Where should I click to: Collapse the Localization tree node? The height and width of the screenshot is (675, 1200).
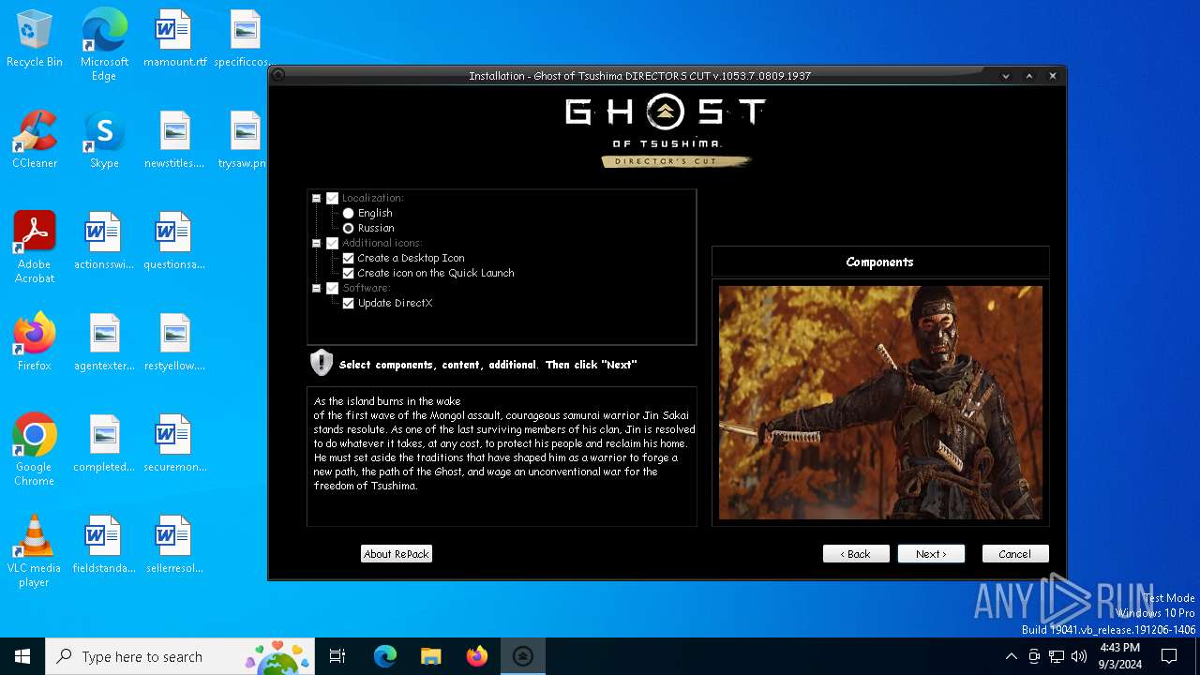coord(317,198)
